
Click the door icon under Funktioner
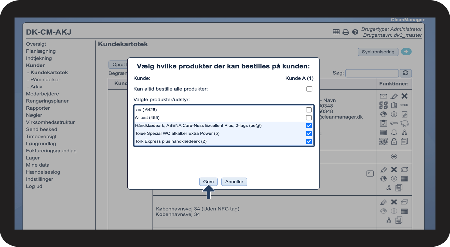[394, 105]
